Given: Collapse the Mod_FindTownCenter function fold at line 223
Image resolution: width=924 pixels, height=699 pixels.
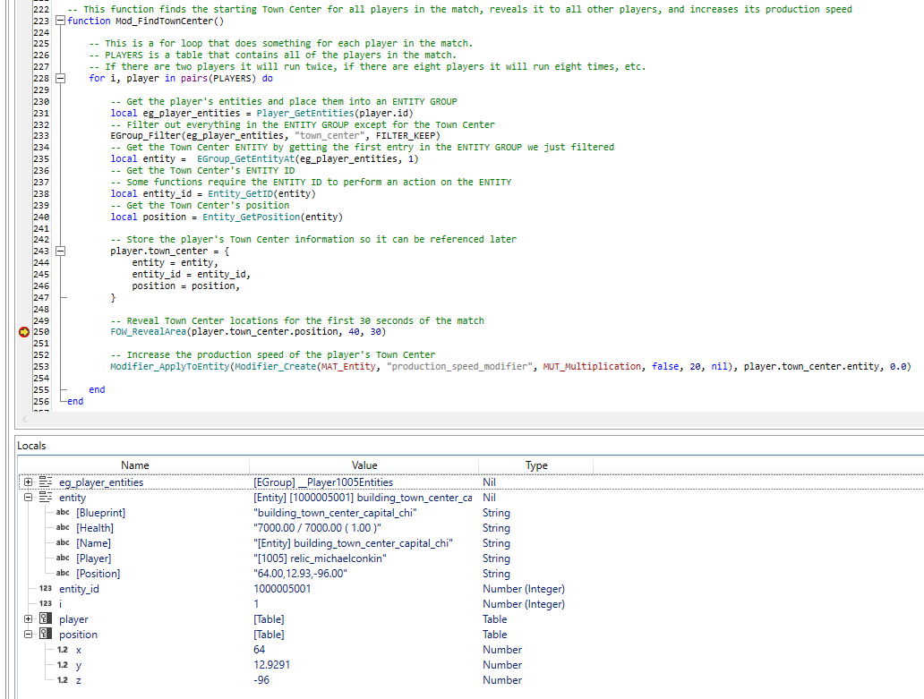Looking at the screenshot, I should click(x=60, y=21).
